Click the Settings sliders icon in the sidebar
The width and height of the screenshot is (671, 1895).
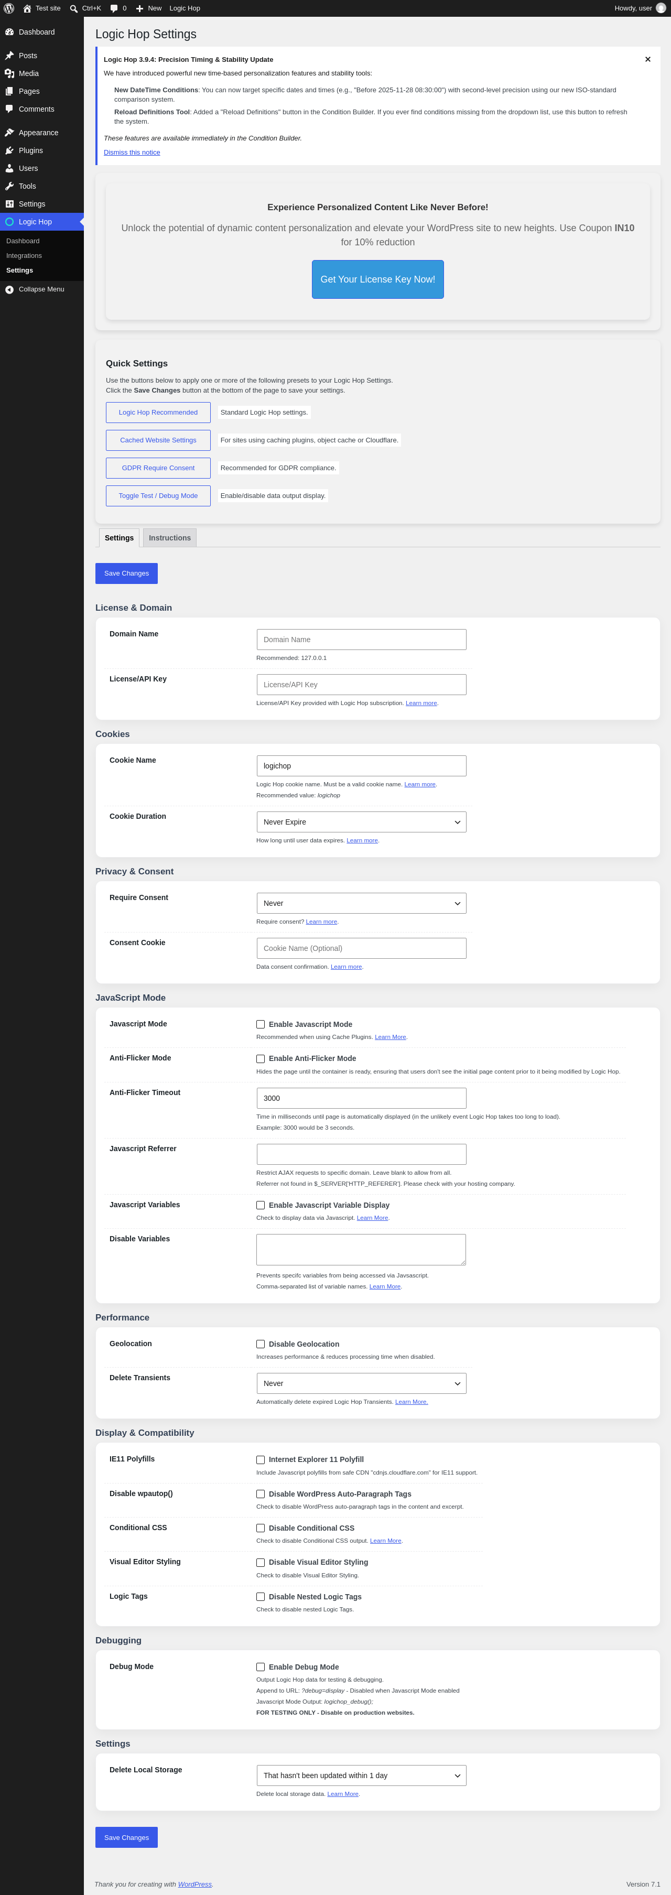pyautogui.click(x=9, y=204)
